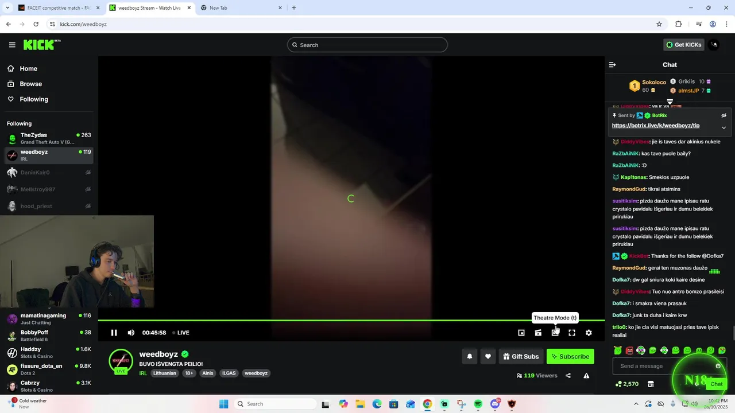Collapse the chat panel
Viewport: 735px width, 413px height.
(x=612, y=65)
